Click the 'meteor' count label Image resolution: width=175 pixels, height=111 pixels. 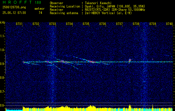(40, 9)
